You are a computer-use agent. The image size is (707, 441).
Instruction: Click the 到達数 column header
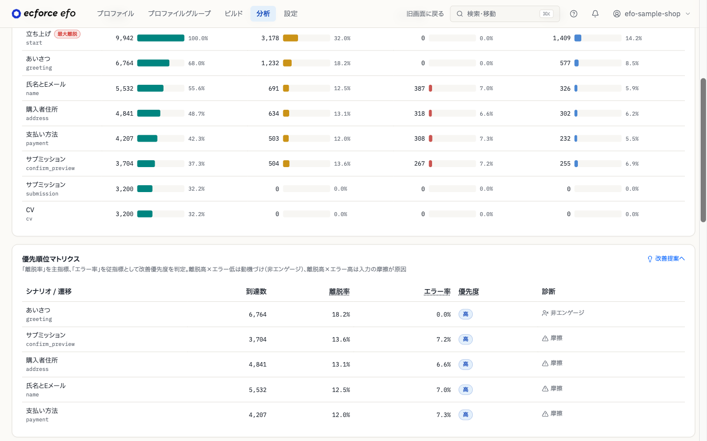[x=256, y=292]
